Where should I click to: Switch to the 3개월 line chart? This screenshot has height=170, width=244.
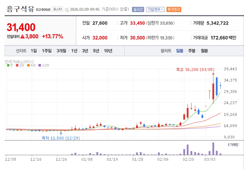61,51
